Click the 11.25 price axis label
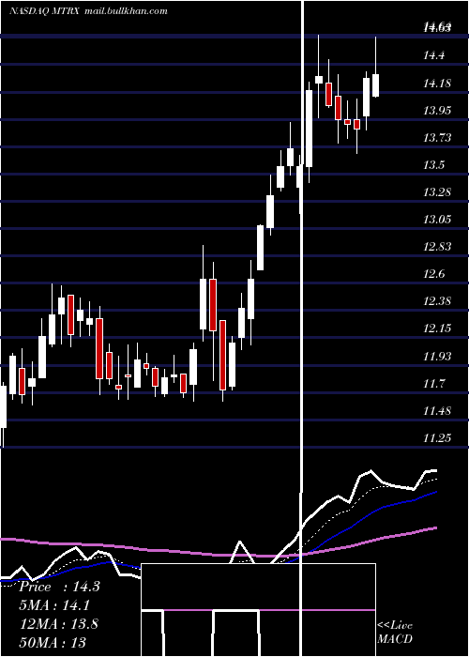Screen dimensions: 469x657 437,437
